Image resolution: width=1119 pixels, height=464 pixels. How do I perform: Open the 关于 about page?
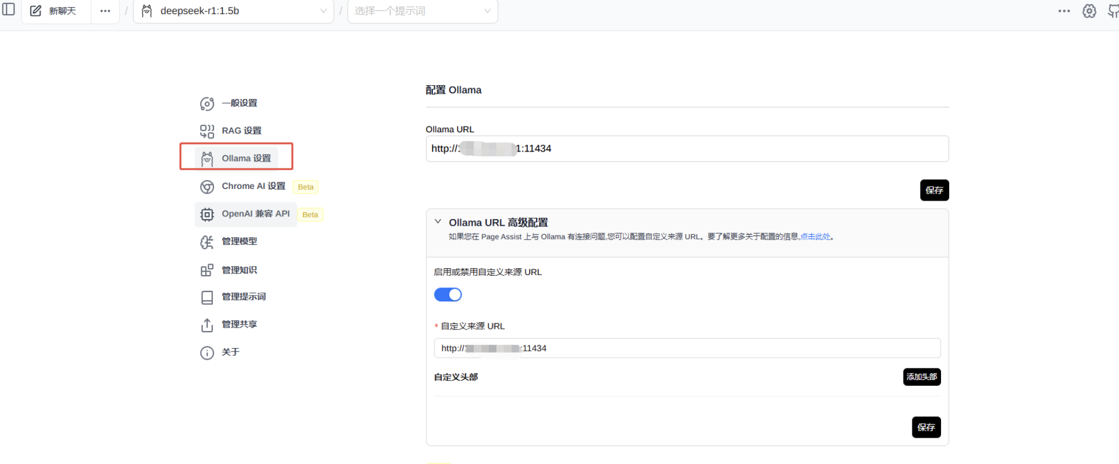(x=230, y=352)
